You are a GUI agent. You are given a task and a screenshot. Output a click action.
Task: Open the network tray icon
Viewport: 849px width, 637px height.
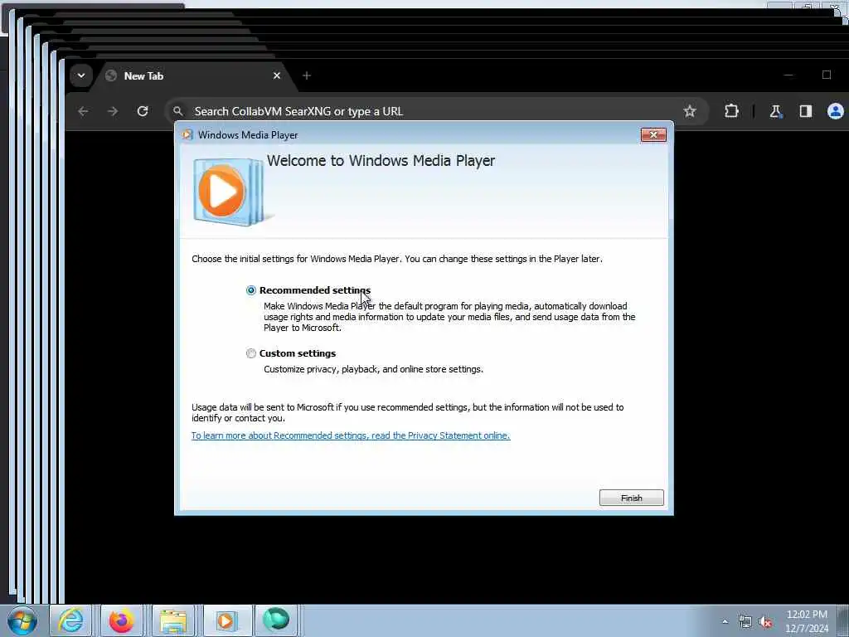click(x=745, y=622)
